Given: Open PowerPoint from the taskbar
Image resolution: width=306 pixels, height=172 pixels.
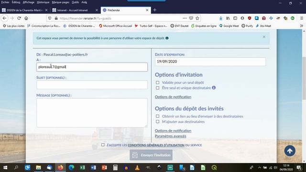Looking at the screenshot, I should tap(104, 168).
